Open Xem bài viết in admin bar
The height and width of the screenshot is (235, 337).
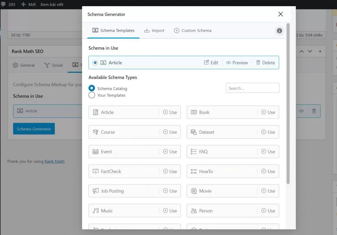52,4
